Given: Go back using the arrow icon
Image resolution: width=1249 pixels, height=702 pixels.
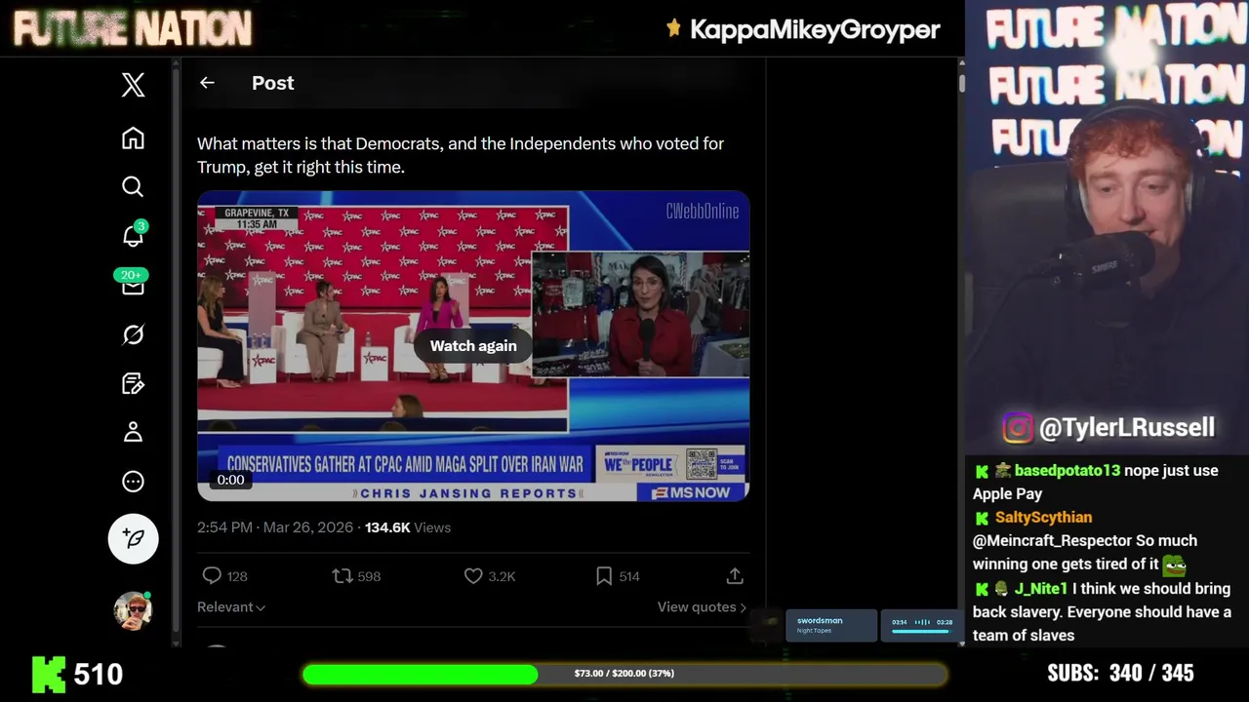Looking at the screenshot, I should click(x=207, y=83).
